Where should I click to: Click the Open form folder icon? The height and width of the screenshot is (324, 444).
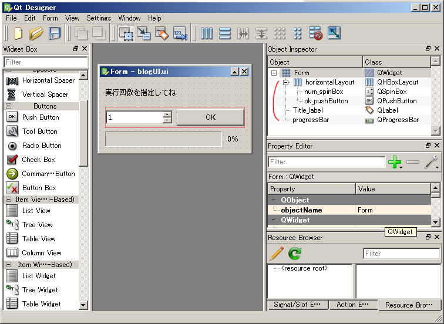[36, 33]
